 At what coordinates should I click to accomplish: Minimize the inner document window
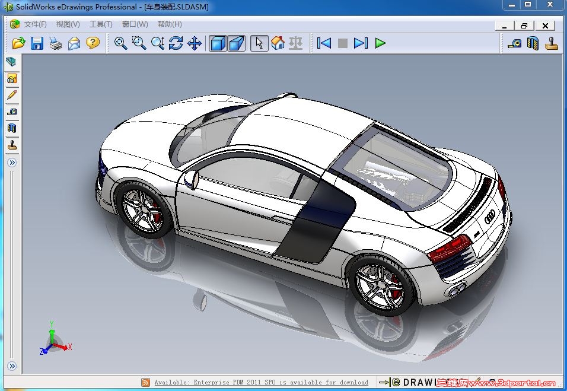click(504, 26)
